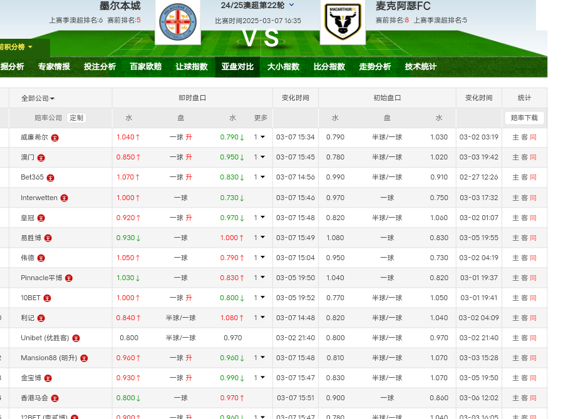
Task: Click red 主 badge next to 伟德
Action: [x=41, y=258]
